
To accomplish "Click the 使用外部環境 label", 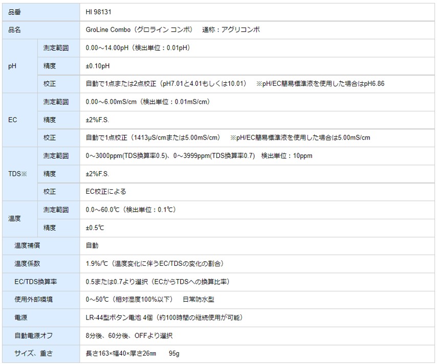I will tap(33, 300).
